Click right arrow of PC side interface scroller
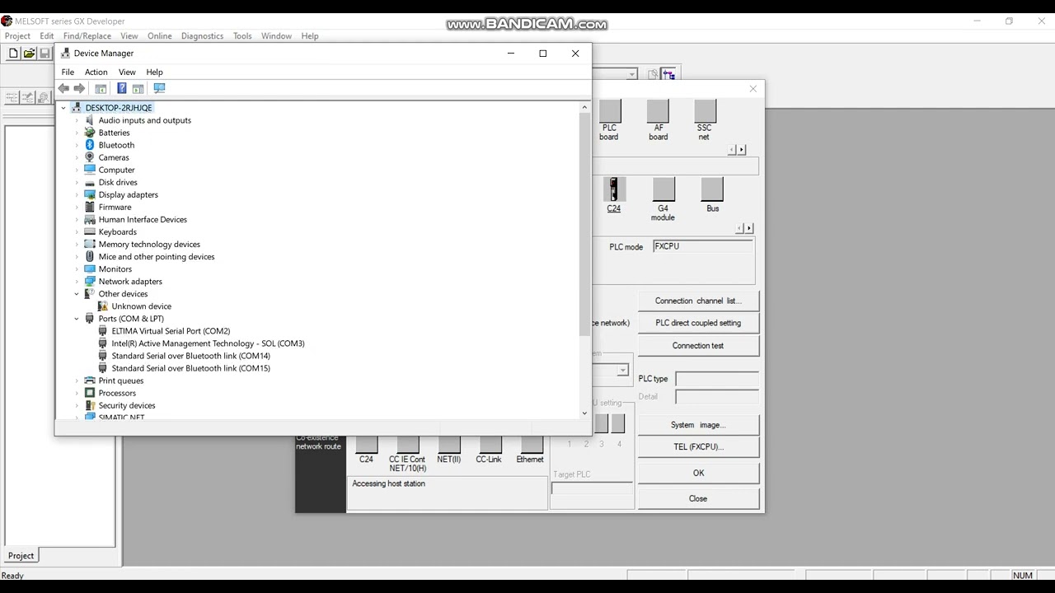 (742, 150)
